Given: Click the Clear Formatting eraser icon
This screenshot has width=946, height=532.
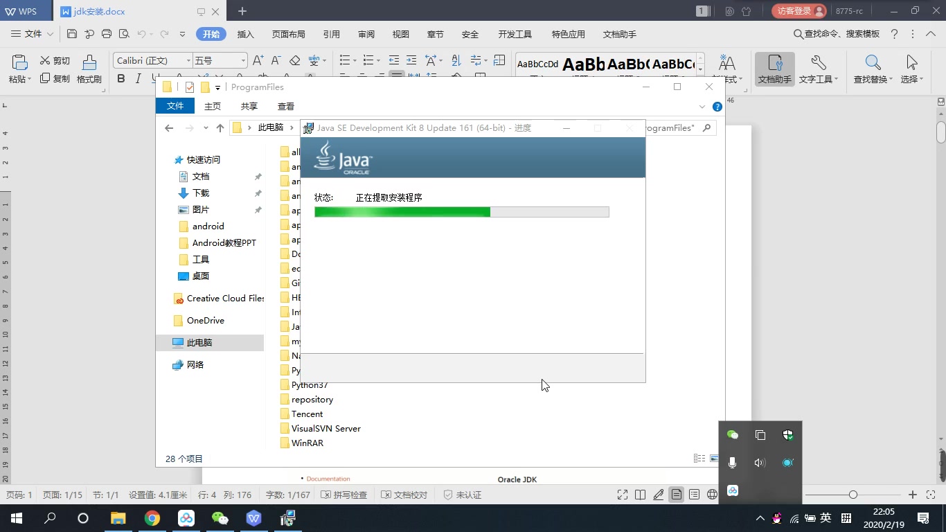Looking at the screenshot, I should [294, 60].
